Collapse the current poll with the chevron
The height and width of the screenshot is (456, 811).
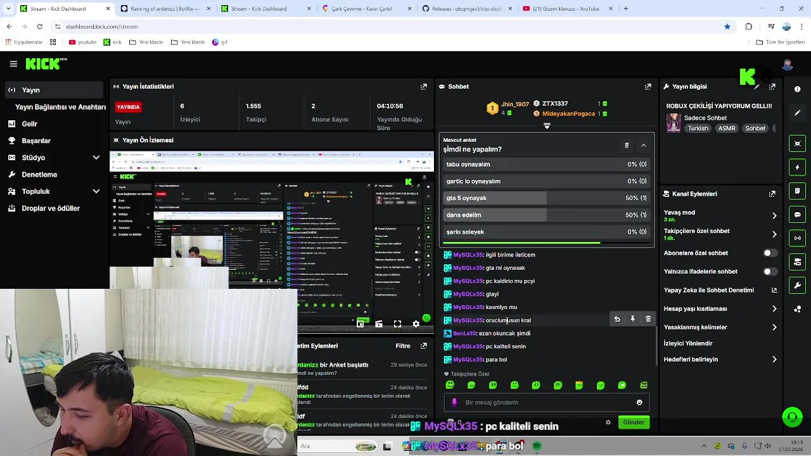tap(644, 146)
